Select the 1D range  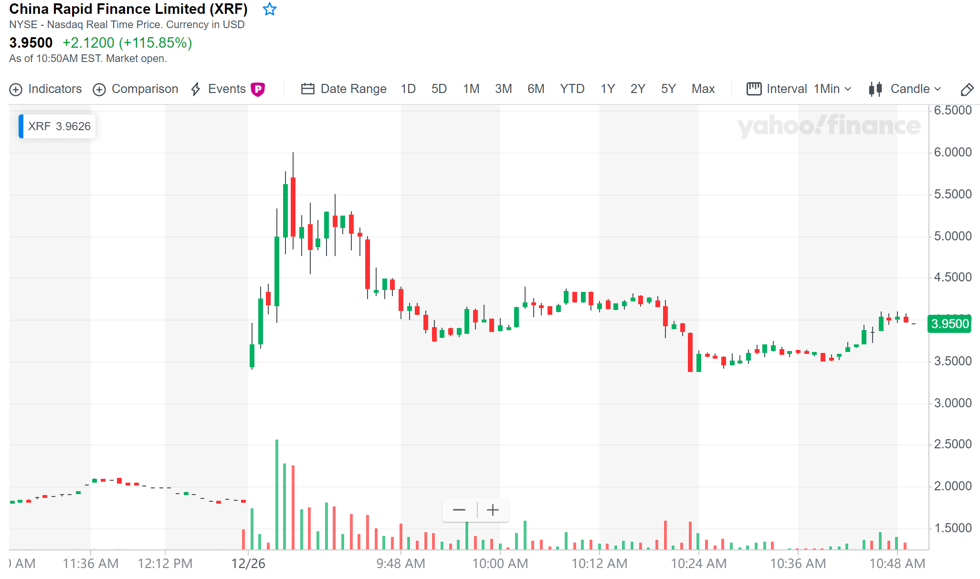408,89
